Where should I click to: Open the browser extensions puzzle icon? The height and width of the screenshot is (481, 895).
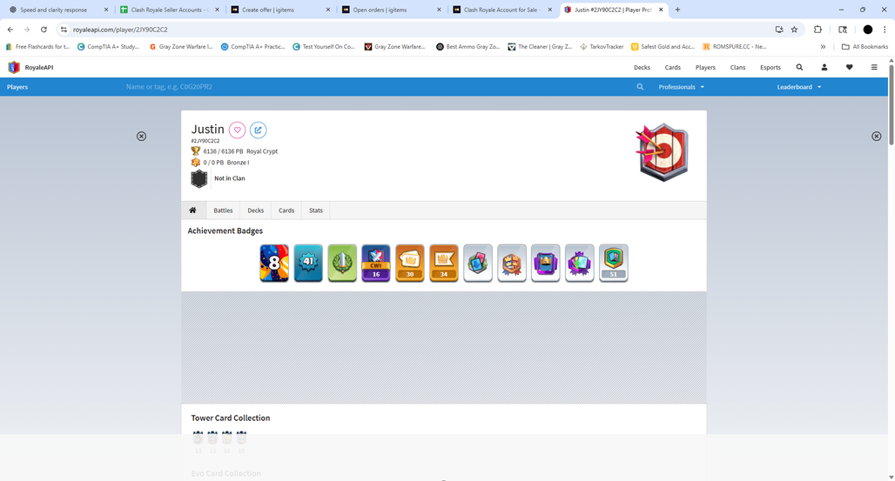pyautogui.click(x=818, y=30)
